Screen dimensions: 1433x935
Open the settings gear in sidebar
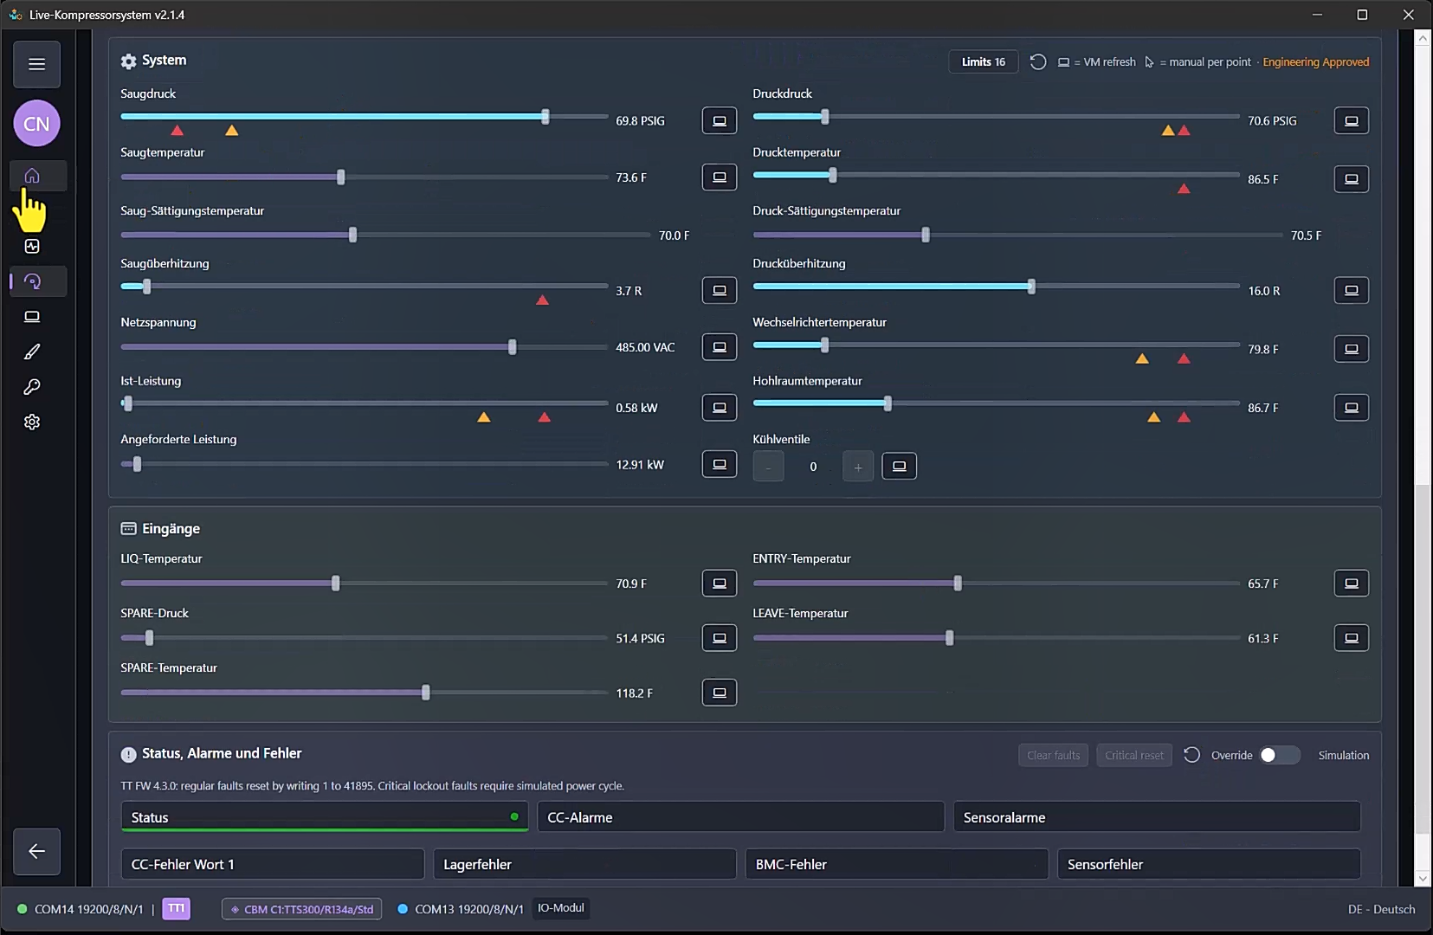tap(32, 422)
